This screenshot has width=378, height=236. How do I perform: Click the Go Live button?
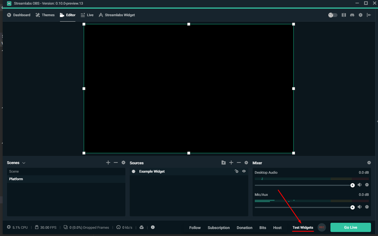tap(351, 227)
